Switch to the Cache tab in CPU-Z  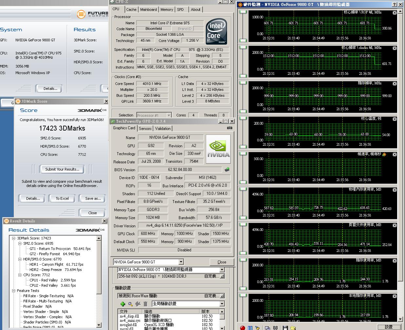point(131,10)
